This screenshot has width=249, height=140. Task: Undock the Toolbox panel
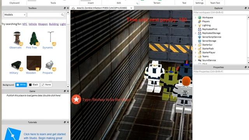[65, 8]
